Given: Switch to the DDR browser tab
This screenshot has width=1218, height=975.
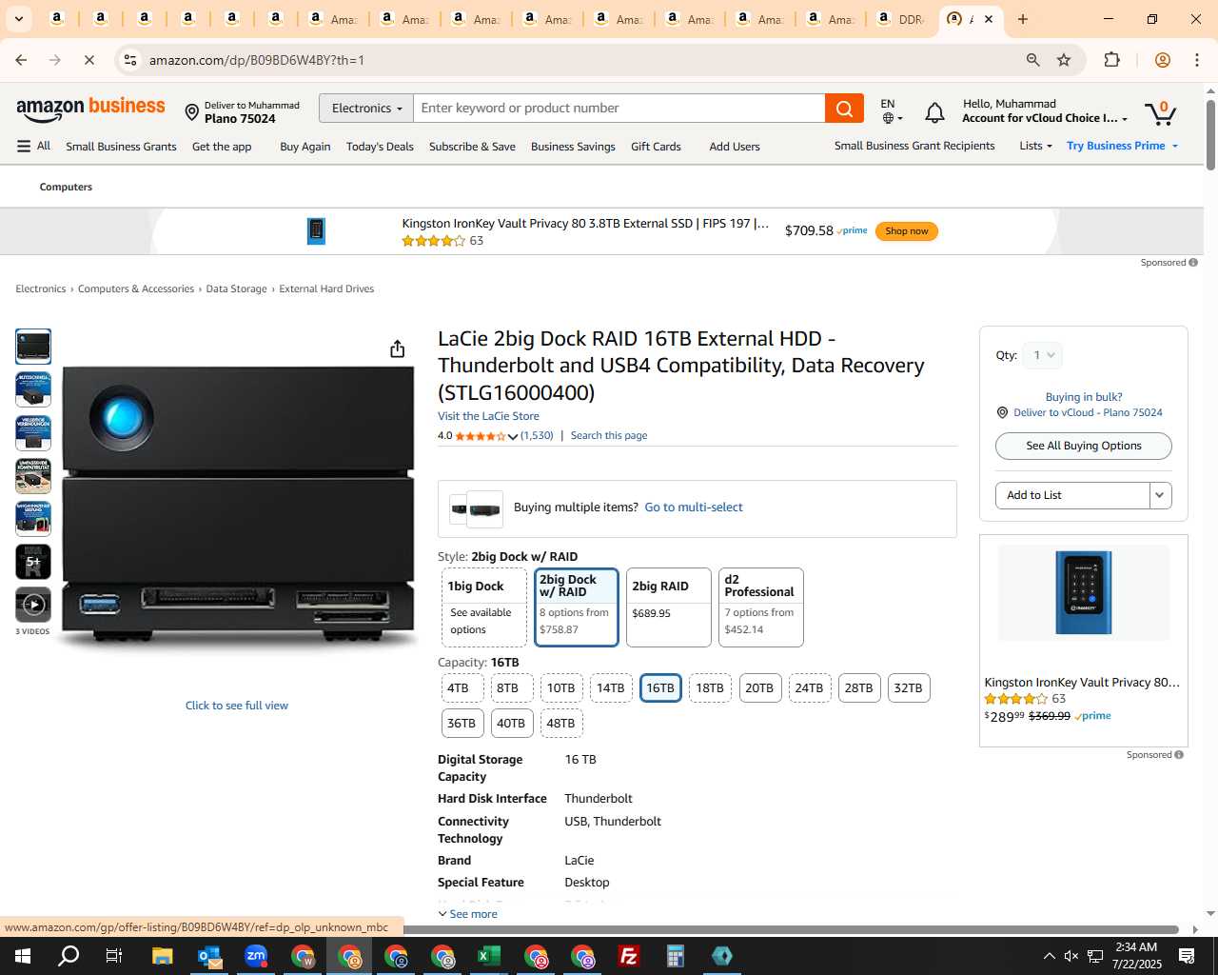Looking at the screenshot, I should click(900, 19).
